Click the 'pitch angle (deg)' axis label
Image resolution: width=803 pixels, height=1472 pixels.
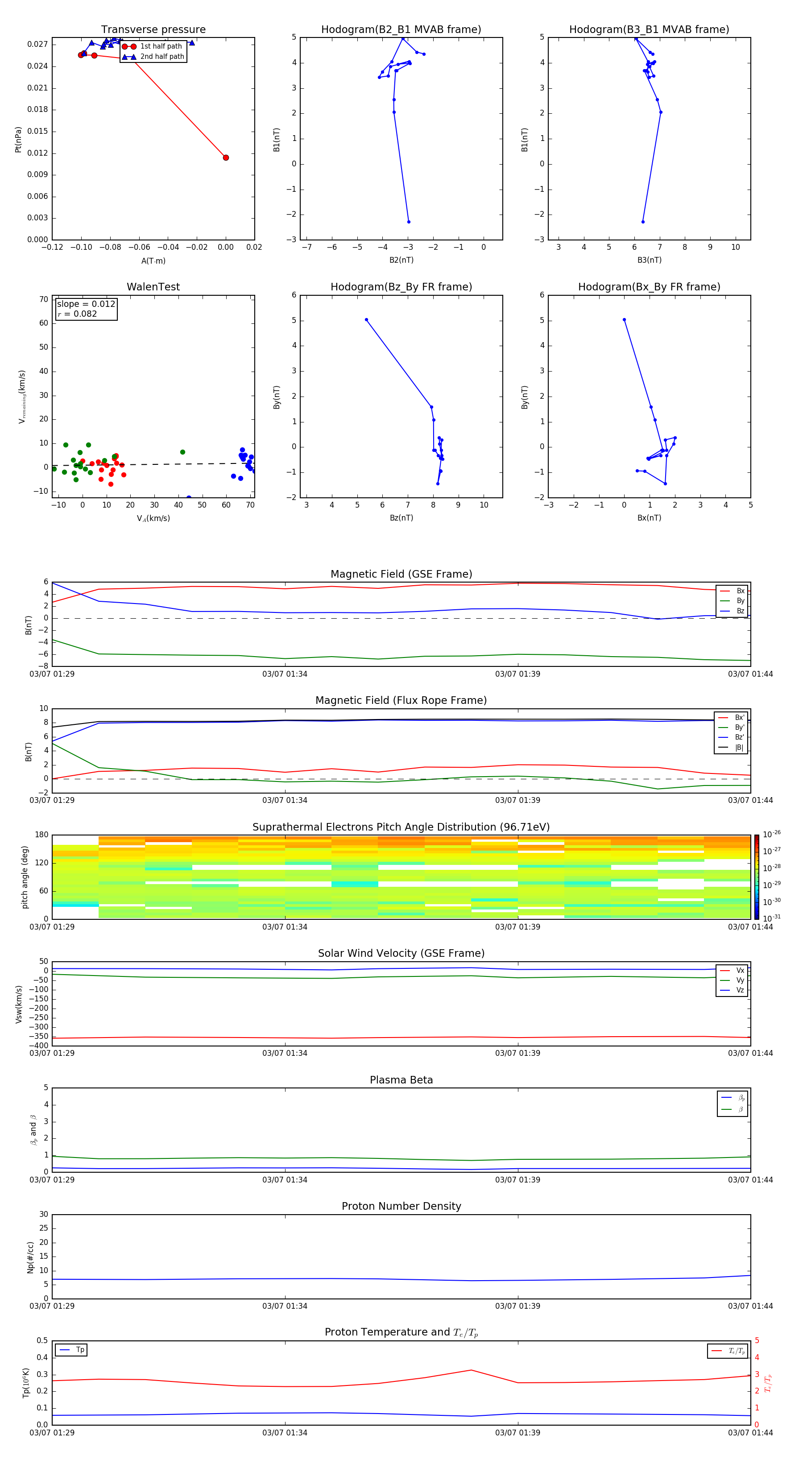click(25, 877)
